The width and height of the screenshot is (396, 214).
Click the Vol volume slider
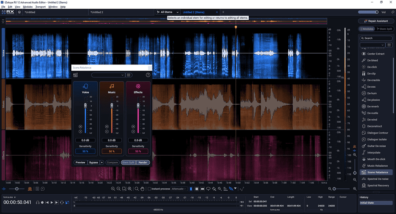tap(368, 12)
